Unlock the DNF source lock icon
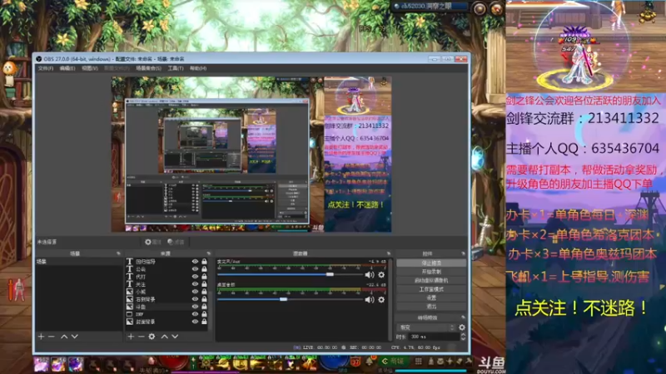 [204, 314]
